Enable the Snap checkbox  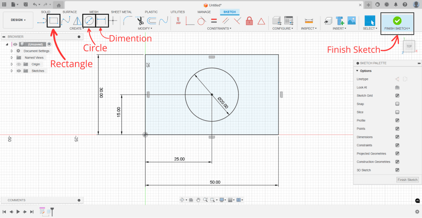pos(397,104)
